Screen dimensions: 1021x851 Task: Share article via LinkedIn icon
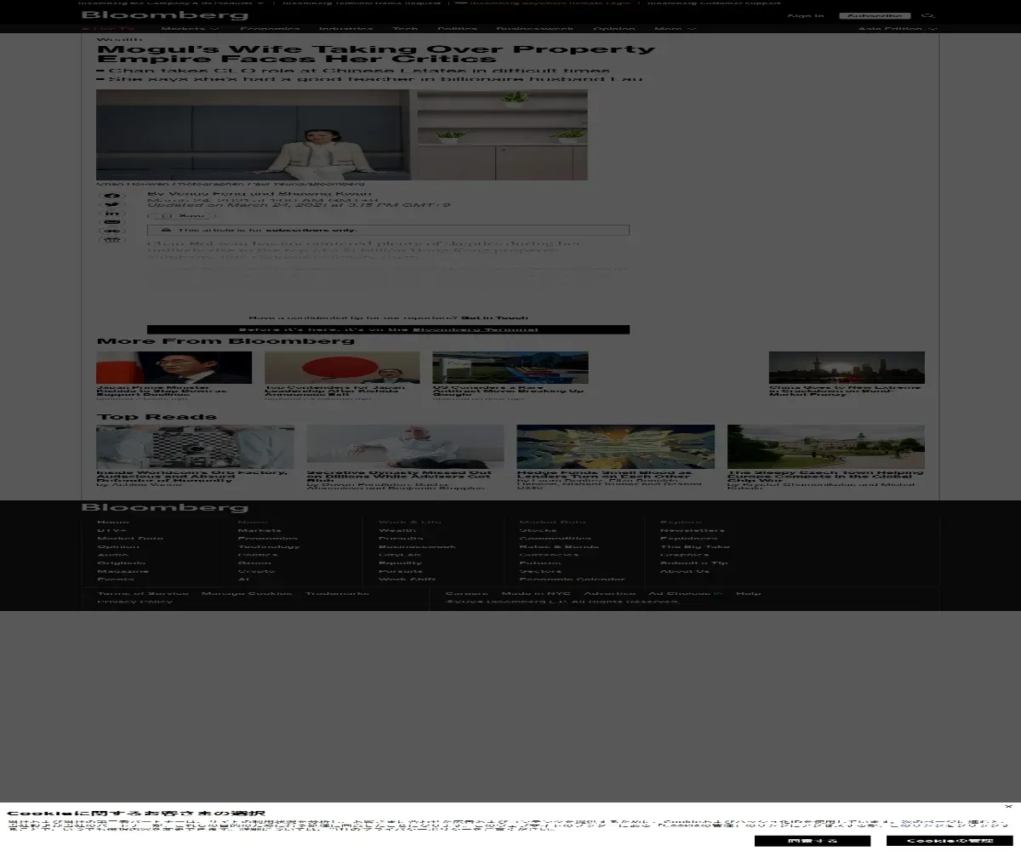coord(111,214)
